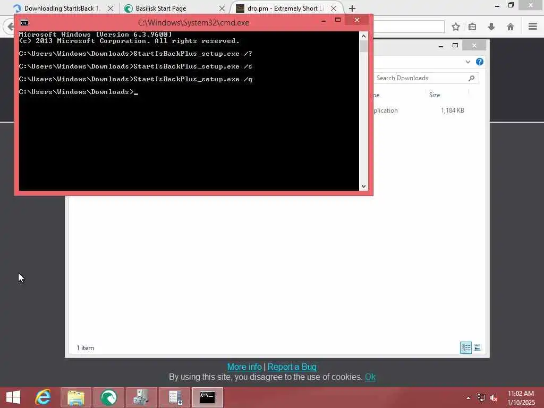Viewport: 544px width, 408px height.
Task: Minimize the Explorer Downloads window
Action: pyautogui.click(x=440, y=46)
